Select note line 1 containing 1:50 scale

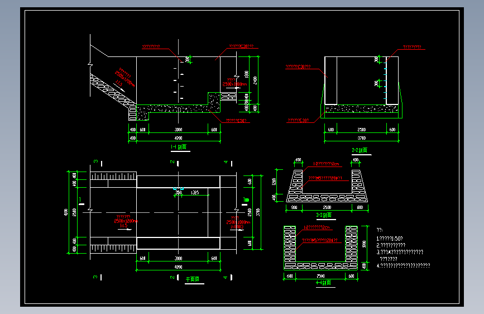(390, 239)
